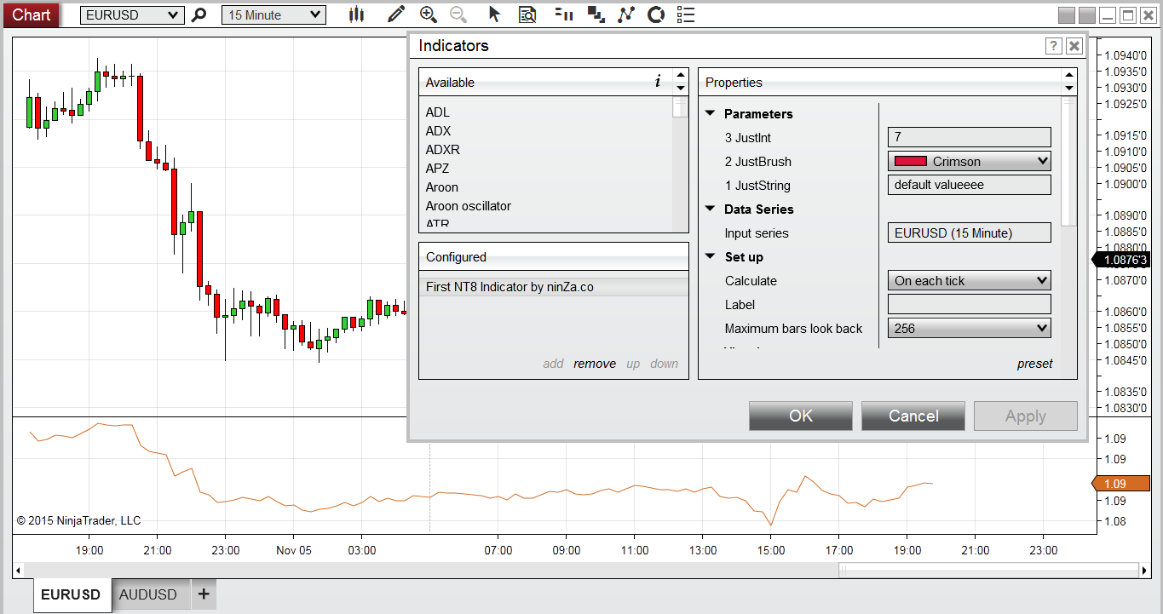Click the Apply button
Viewport: 1163px width, 614px height.
[x=1026, y=416]
